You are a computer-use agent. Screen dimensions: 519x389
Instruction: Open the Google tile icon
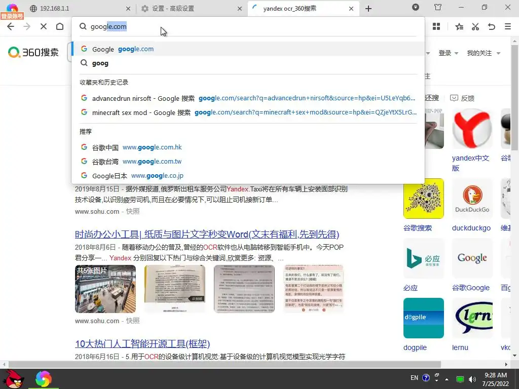pyautogui.click(x=472, y=258)
